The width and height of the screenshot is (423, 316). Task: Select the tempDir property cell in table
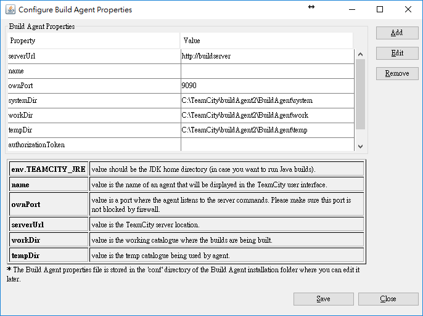pyautogui.click(x=94, y=131)
